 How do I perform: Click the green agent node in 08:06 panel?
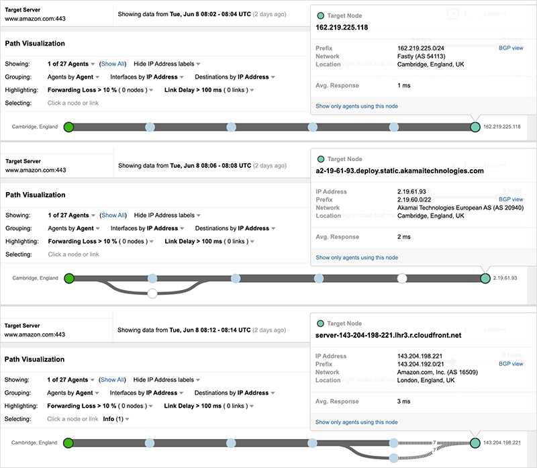coord(68,278)
